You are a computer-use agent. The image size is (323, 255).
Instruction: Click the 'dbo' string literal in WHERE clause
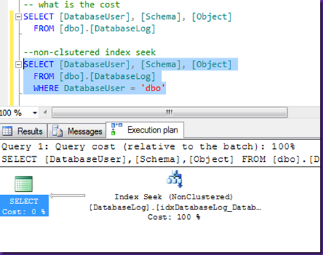pyautogui.click(x=153, y=88)
